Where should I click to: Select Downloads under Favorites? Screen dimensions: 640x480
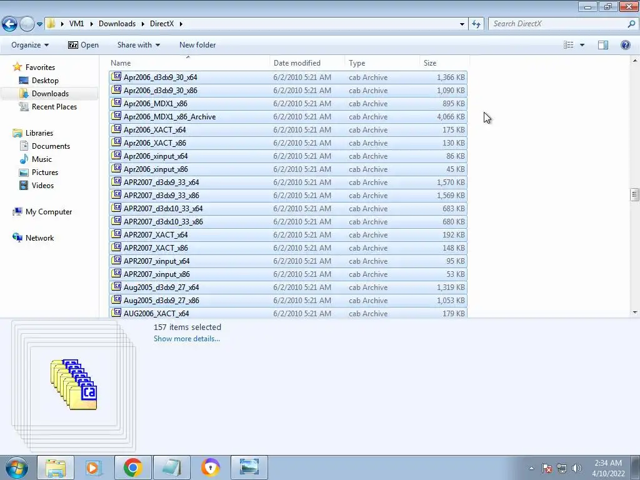coord(50,94)
